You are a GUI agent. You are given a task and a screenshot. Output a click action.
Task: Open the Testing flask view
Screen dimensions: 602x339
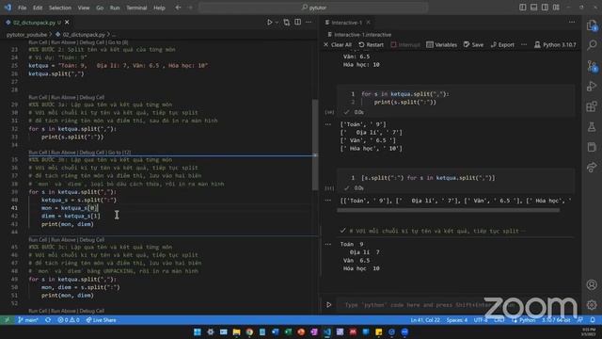click(592, 127)
